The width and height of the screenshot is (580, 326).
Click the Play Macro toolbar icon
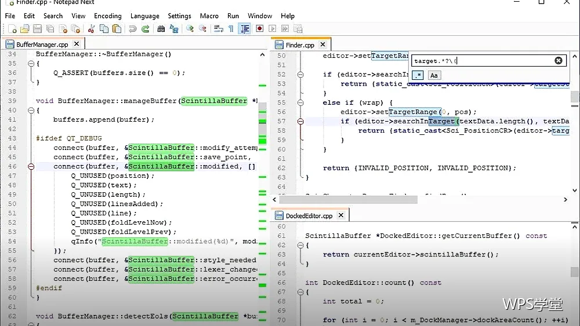coord(273,29)
